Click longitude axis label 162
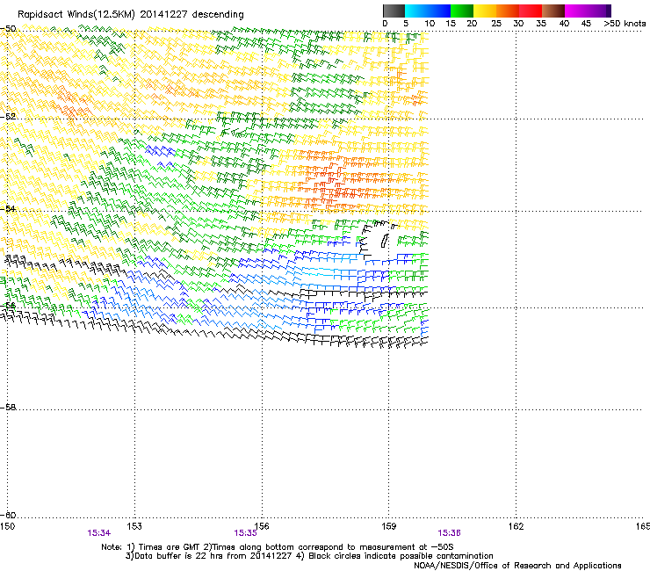The height and width of the screenshot is (571, 650). coord(516,526)
